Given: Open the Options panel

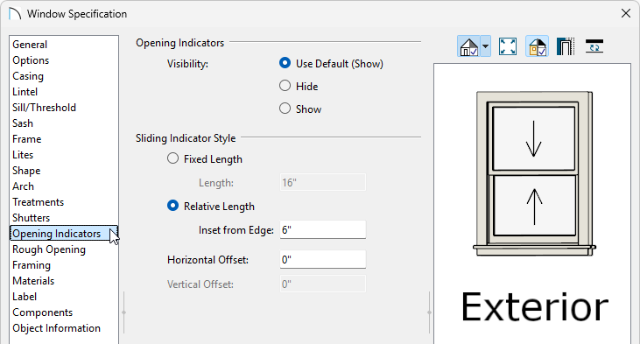Looking at the screenshot, I should 64,60.
